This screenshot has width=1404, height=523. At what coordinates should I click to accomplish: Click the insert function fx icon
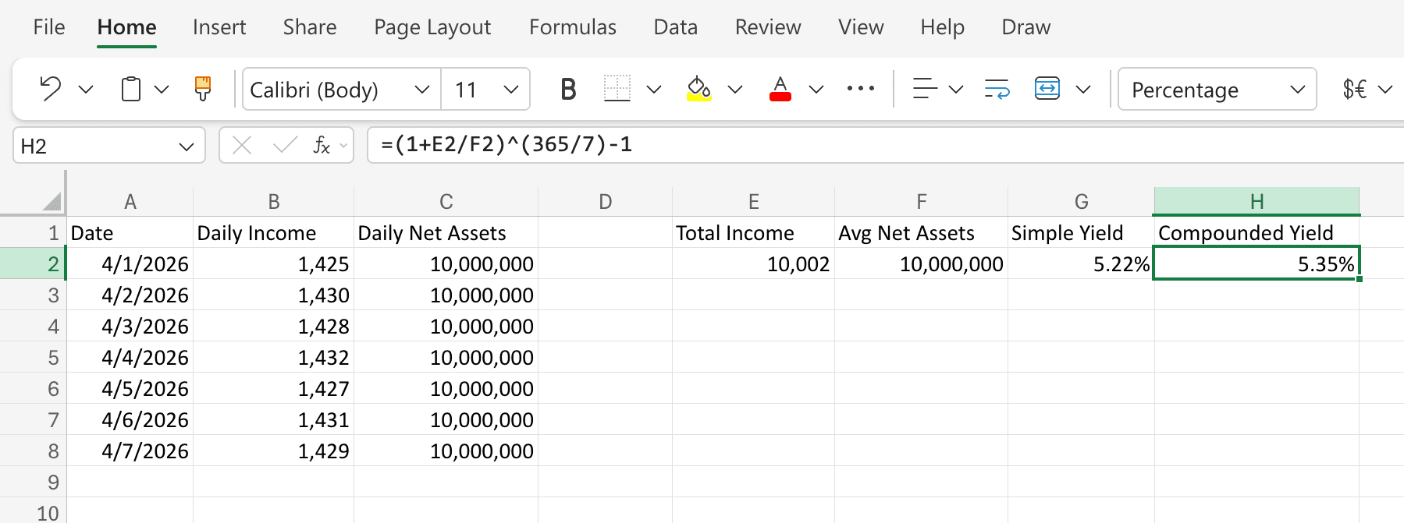pyautogui.click(x=321, y=145)
